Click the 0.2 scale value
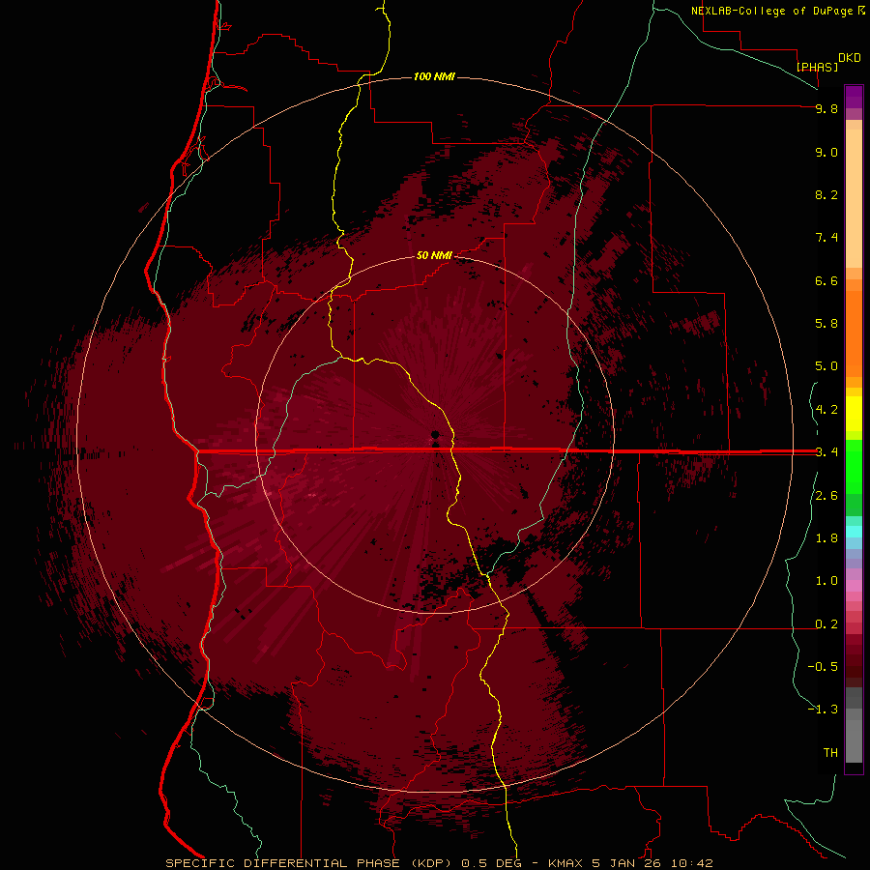 click(826, 624)
